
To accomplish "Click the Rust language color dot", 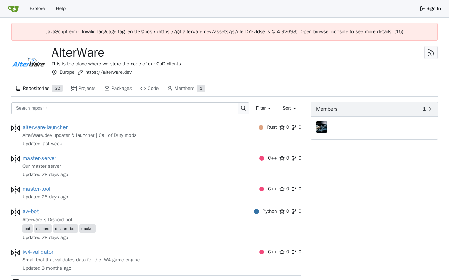I will [261, 127].
